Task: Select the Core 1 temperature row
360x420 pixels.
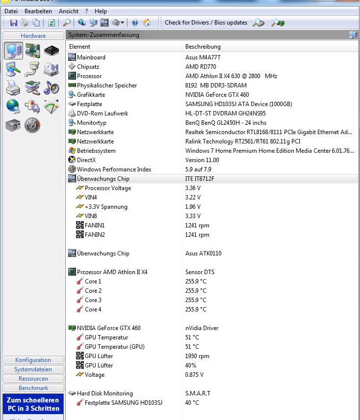Action: (212, 281)
